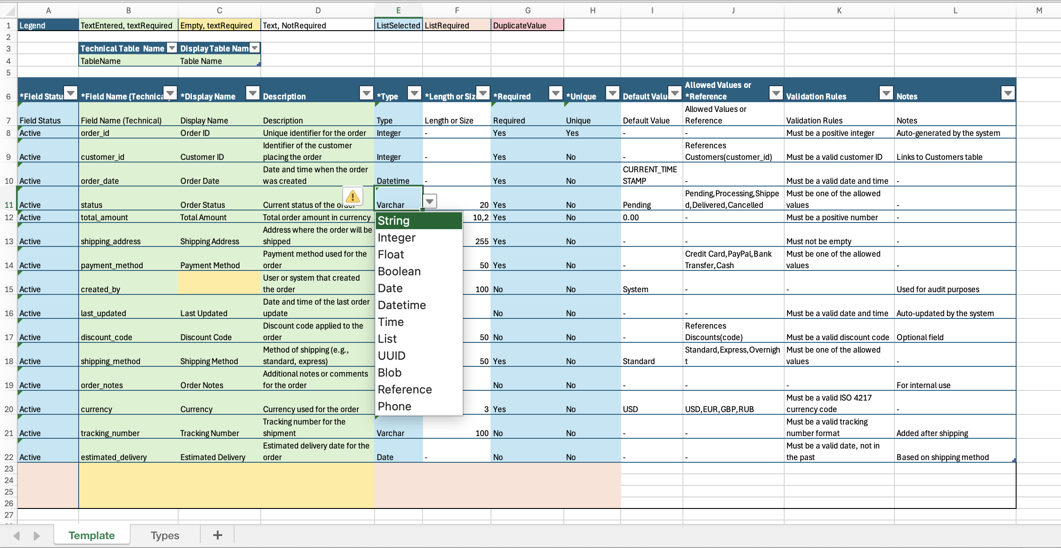This screenshot has width=1061, height=548.
Task: Open the filter on Description column header
Action: pos(366,93)
